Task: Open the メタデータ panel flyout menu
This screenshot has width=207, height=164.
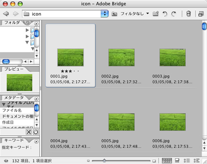Action: 36,99
